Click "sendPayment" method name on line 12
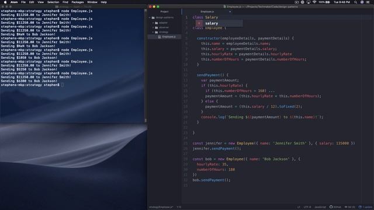This screenshot has width=374, height=210. point(208,75)
